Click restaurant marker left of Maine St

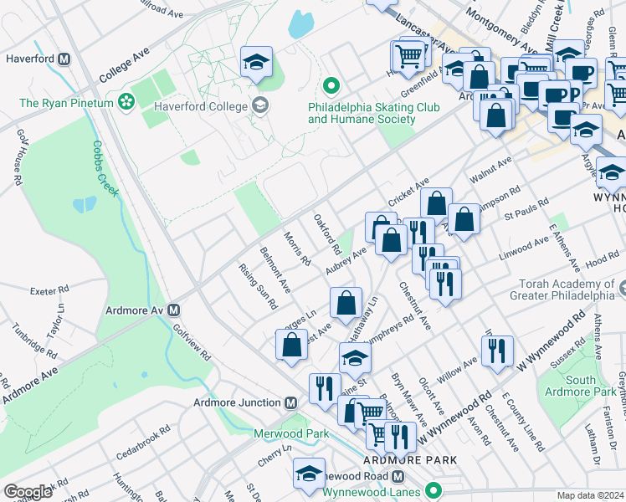(325, 390)
